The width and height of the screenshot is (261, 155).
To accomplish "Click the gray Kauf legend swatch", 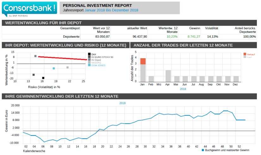I will pyautogui.click(x=244, y=57).
